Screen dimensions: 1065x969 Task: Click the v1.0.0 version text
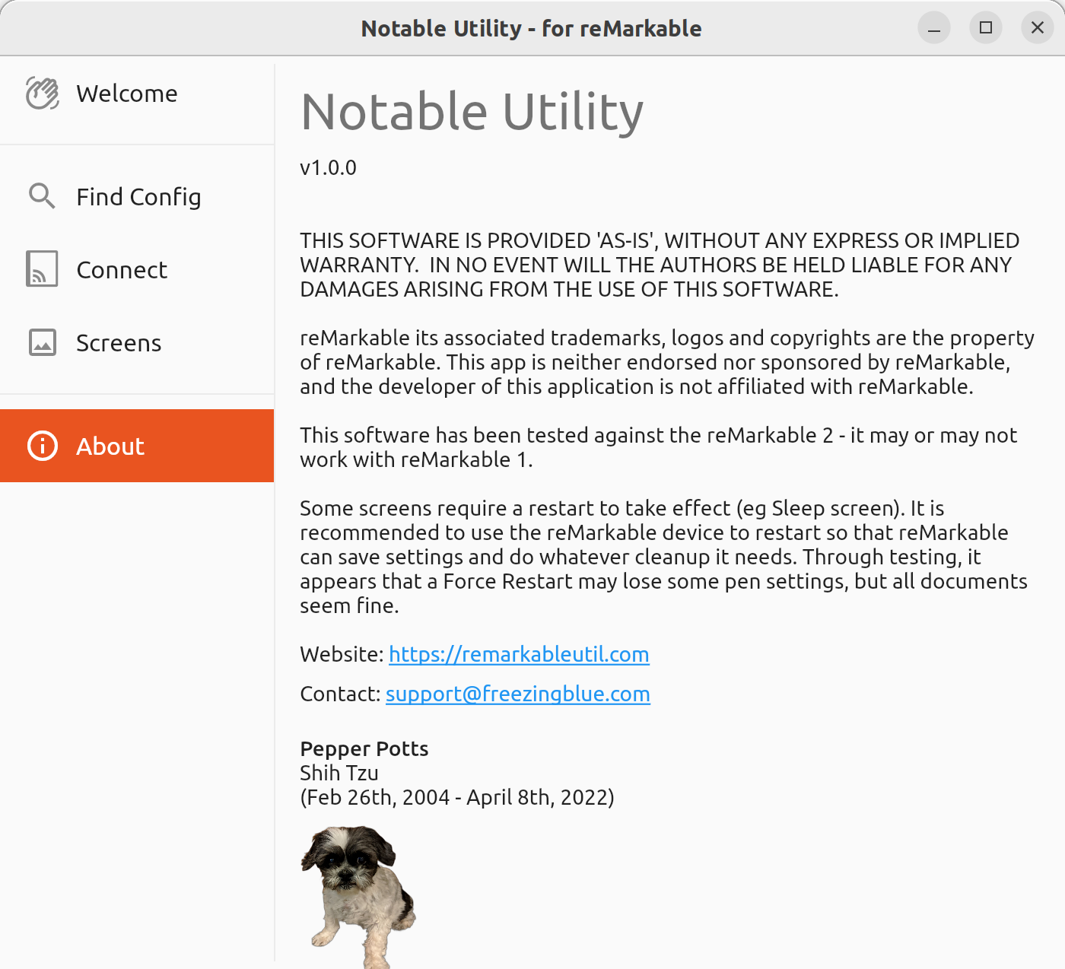click(x=327, y=168)
